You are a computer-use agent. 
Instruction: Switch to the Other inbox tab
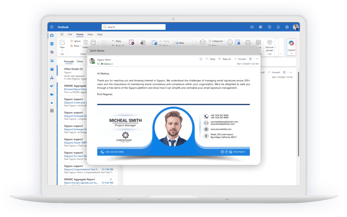click(x=80, y=62)
